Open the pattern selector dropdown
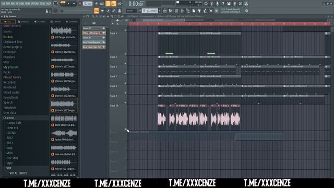This screenshot has width=334, height=188. coord(150,10)
